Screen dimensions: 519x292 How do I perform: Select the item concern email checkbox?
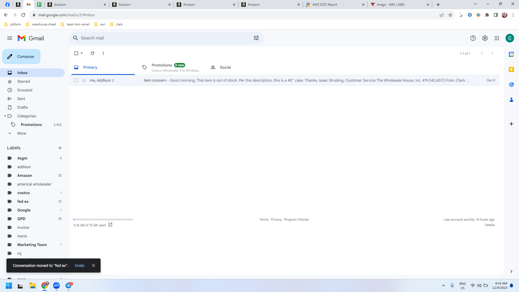[x=76, y=80]
